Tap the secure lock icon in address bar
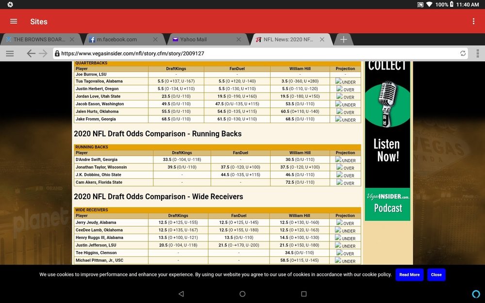This screenshot has width=485, height=303. click(x=57, y=53)
